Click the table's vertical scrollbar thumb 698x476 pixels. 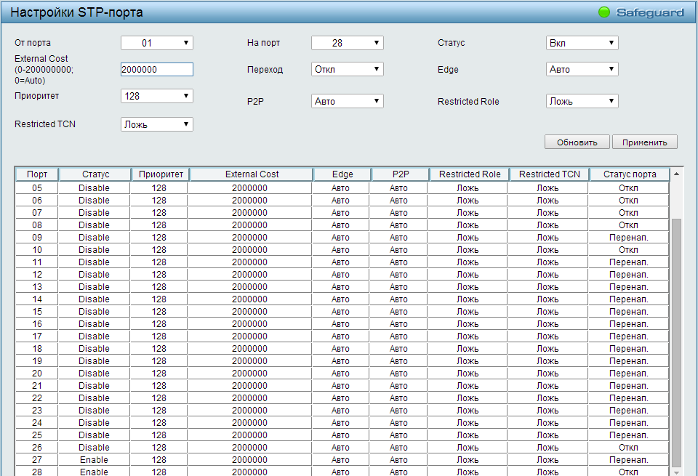tap(676, 342)
